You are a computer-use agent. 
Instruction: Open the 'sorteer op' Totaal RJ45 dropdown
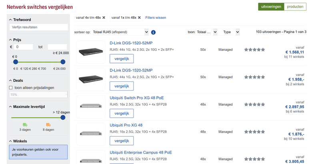point(120,32)
